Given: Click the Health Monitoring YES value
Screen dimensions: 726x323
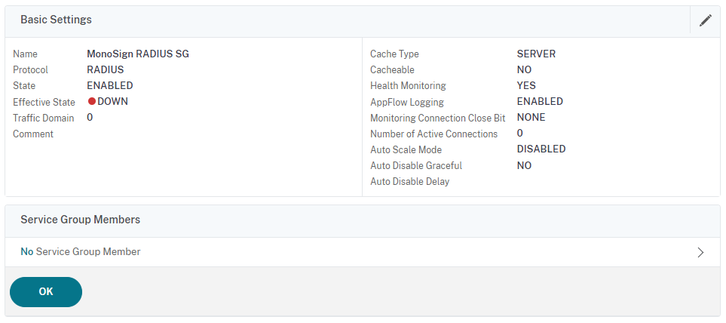Looking at the screenshot, I should [526, 86].
